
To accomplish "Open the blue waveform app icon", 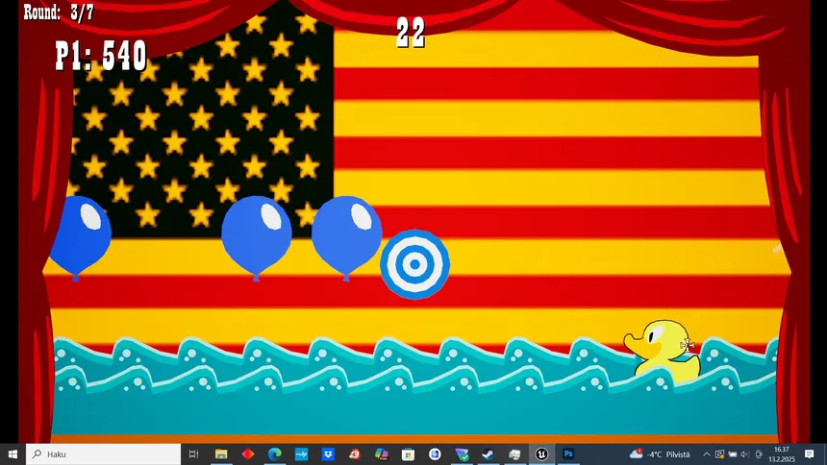I will (x=301, y=453).
